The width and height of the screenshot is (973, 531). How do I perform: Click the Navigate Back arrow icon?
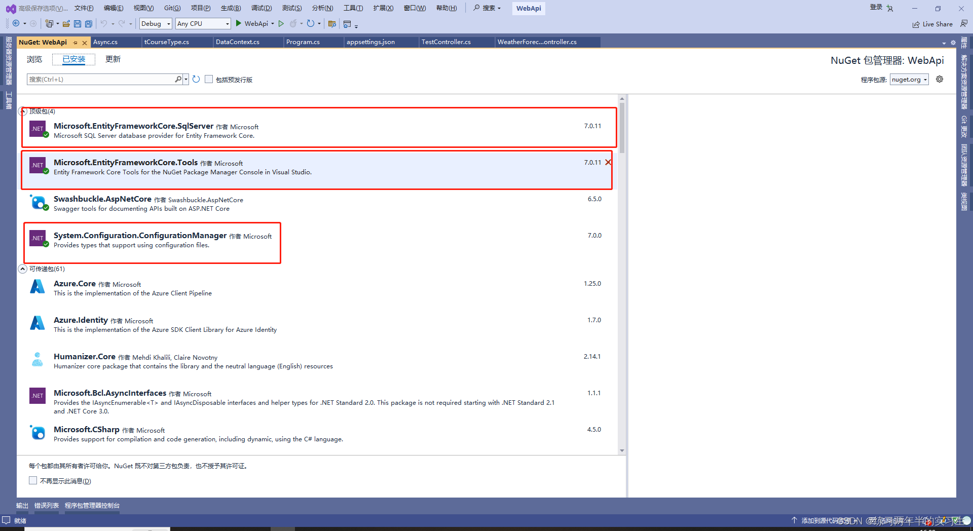[x=16, y=23]
